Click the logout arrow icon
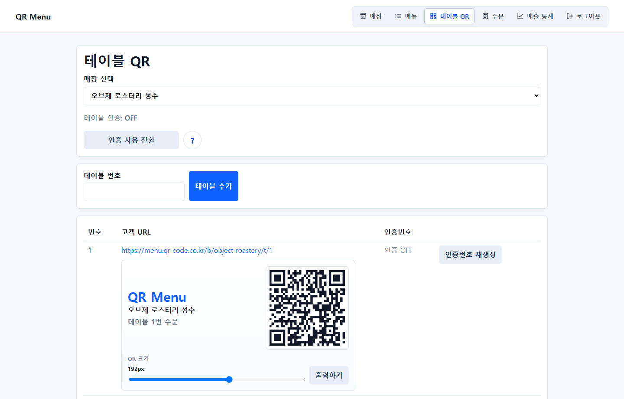Image resolution: width=624 pixels, height=399 pixels. 570,16
